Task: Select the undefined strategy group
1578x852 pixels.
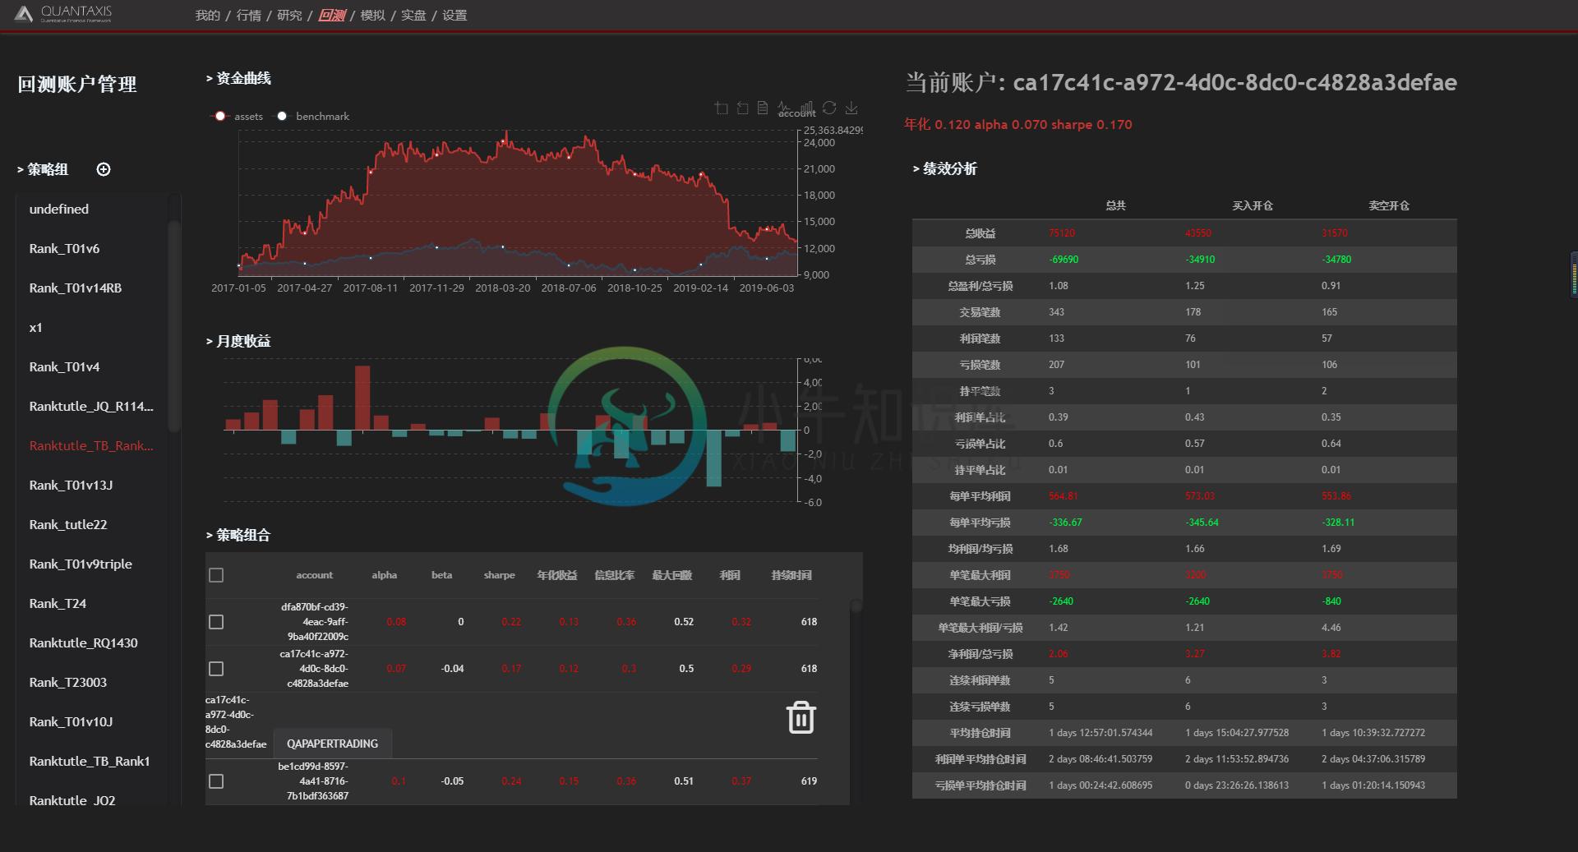Action: click(x=59, y=210)
